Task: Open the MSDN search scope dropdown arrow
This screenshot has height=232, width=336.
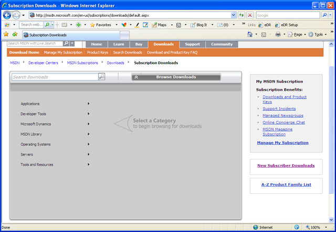Action: 72,43
